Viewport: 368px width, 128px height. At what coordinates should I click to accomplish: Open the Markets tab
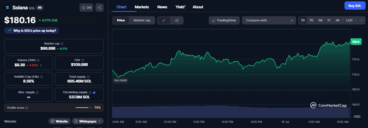tap(142, 7)
